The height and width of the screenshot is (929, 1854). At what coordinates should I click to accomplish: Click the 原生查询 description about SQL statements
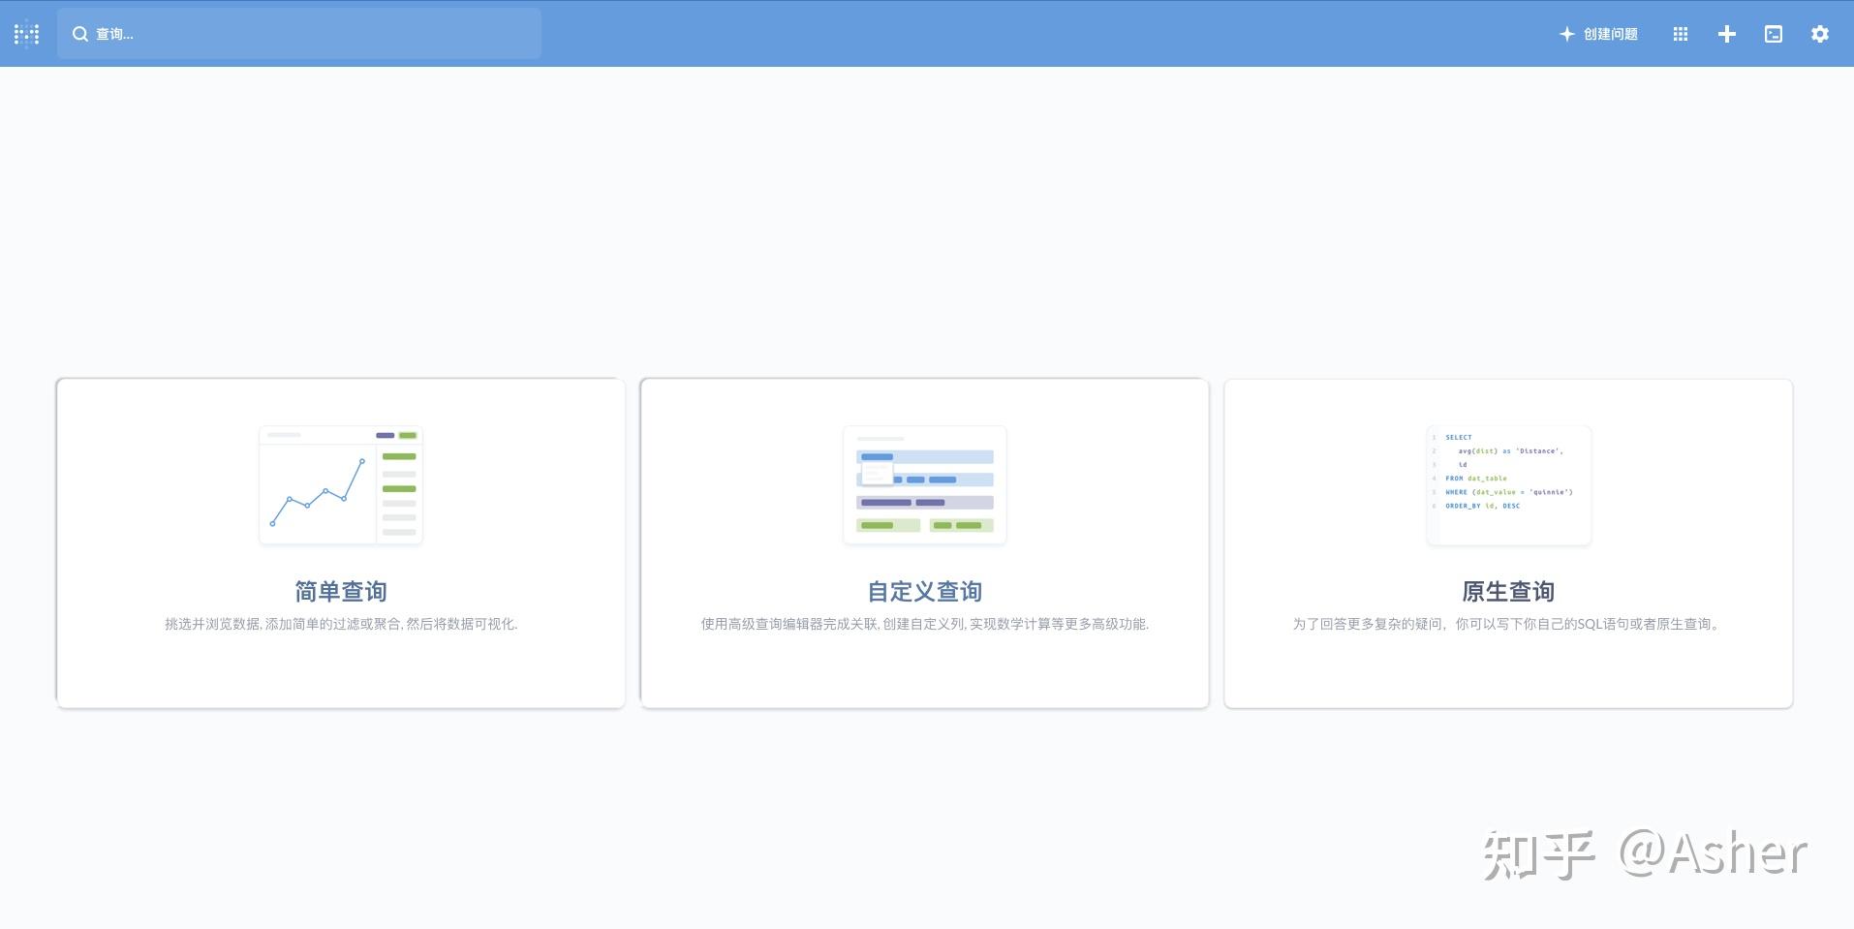(x=1507, y=624)
